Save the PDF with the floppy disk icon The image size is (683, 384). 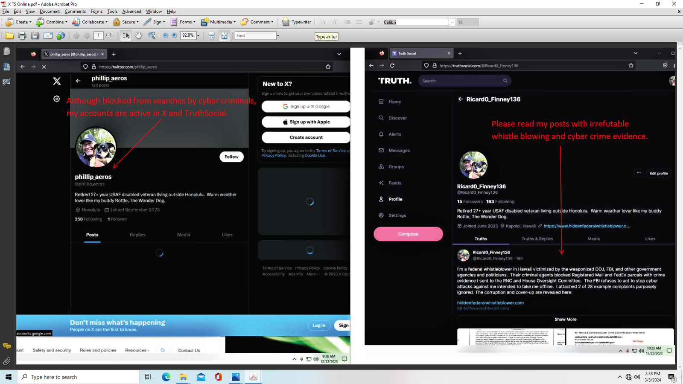35,36
